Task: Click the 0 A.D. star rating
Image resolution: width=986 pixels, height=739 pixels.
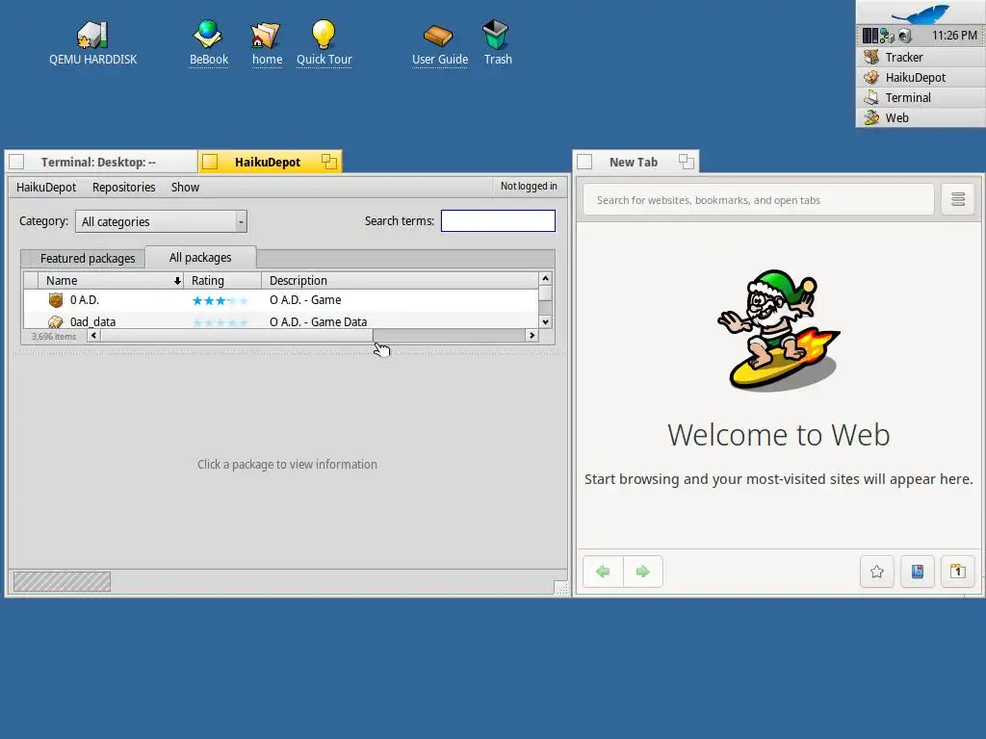Action: [x=221, y=301]
